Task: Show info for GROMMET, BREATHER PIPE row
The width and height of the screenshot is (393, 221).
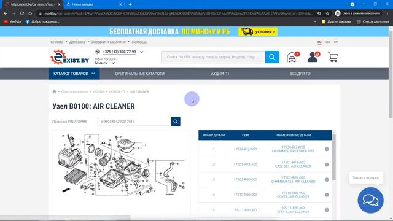Action: [x=327, y=149]
